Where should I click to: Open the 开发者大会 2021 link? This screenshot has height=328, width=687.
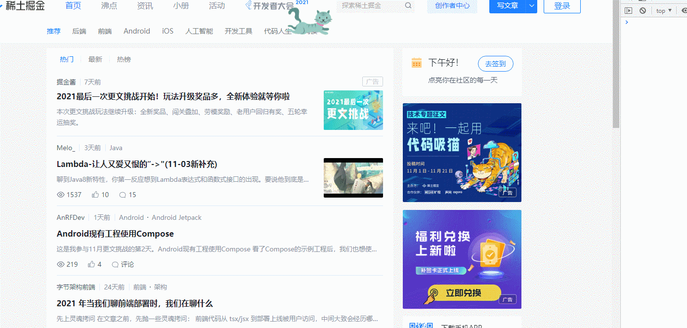278,5
